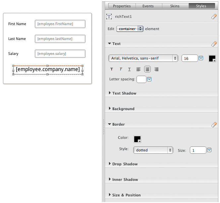This screenshot has width=220, height=203.
Task: Select center text alignment
Action: [147, 69]
